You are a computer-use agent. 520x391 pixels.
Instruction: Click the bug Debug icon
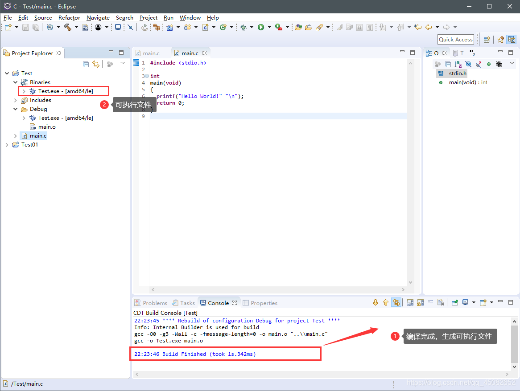[x=243, y=27]
